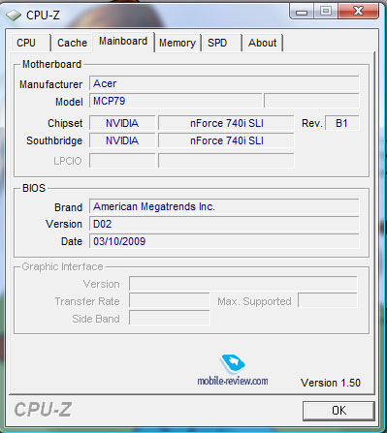Click the BIOS Version field D02
387x433 pixels.
pos(224,224)
